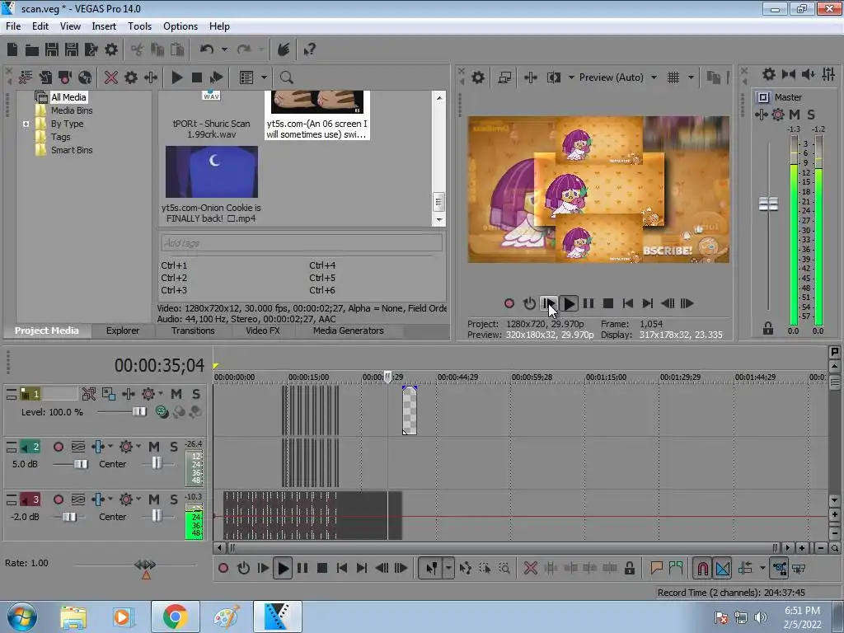The width and height of the screenshot is (844, 633).
Task: Click the lock event icon in timeline toolbar
Action: point(629,568)
